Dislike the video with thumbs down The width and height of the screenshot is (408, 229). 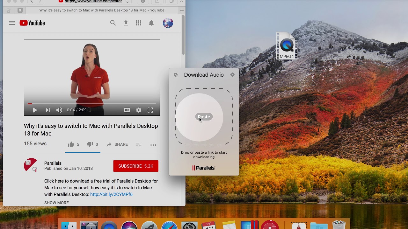(x=90, y=144)
